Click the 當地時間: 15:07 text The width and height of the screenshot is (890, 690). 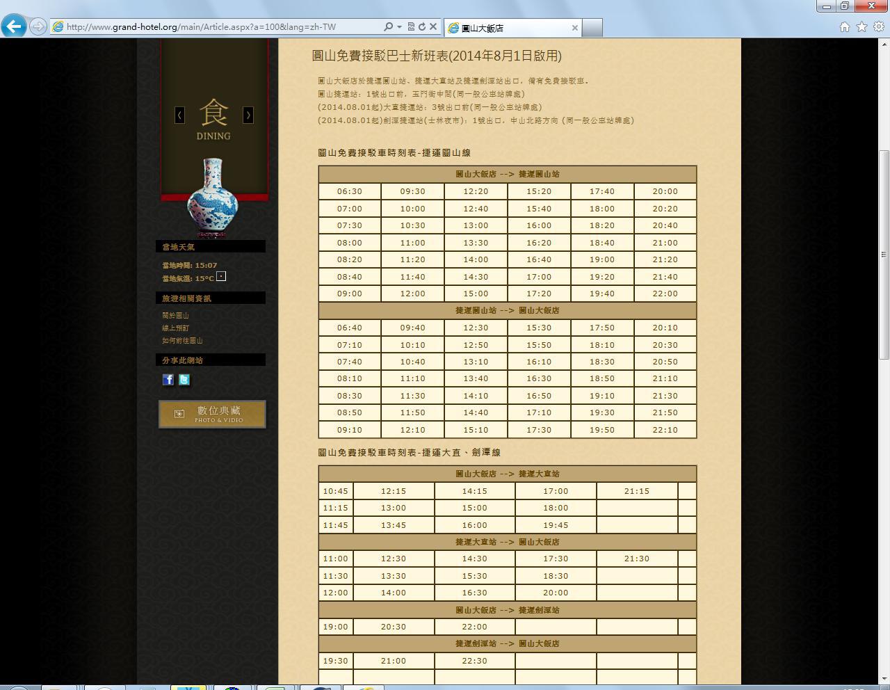click(x=189, y=265)
